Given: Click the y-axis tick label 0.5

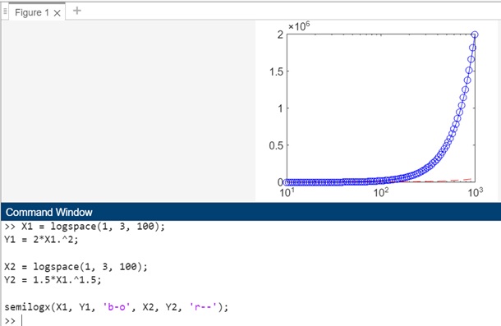Looking at the screenshot, I should click(277, 145).
